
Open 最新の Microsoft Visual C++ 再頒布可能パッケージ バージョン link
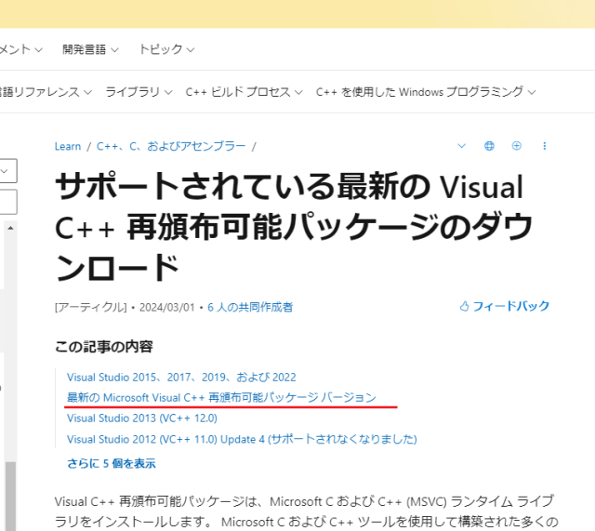(221, 397)
